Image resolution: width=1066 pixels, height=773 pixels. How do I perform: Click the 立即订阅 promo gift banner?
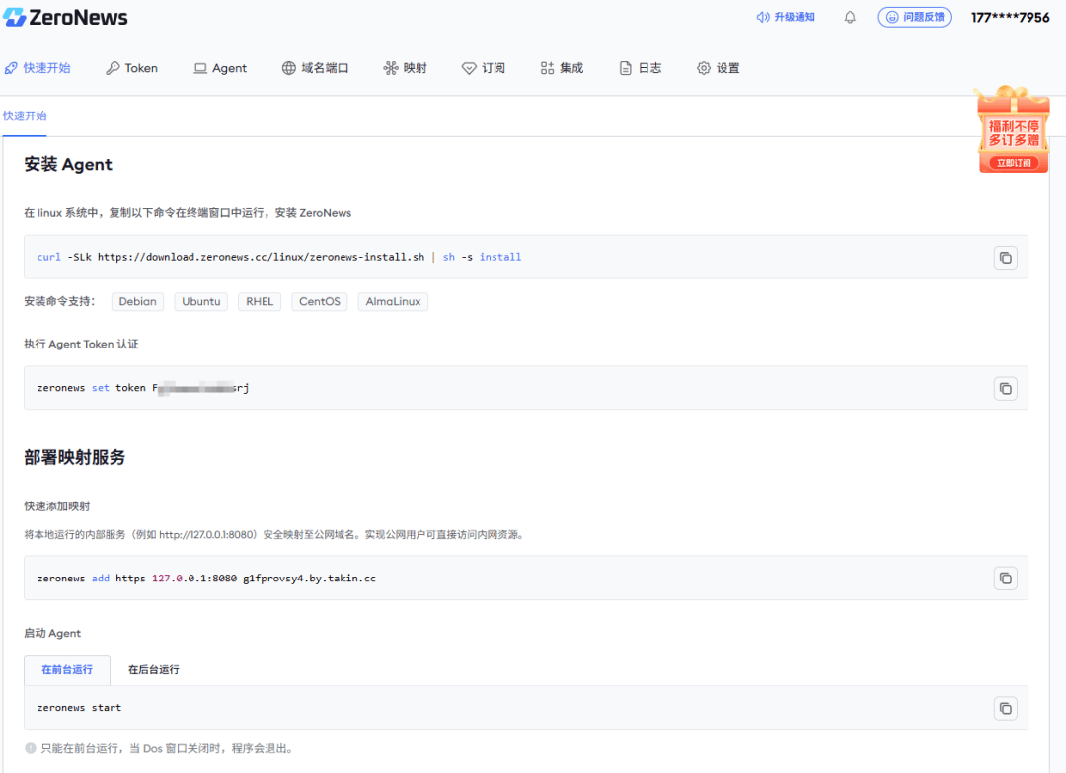tap(1013, 128)
